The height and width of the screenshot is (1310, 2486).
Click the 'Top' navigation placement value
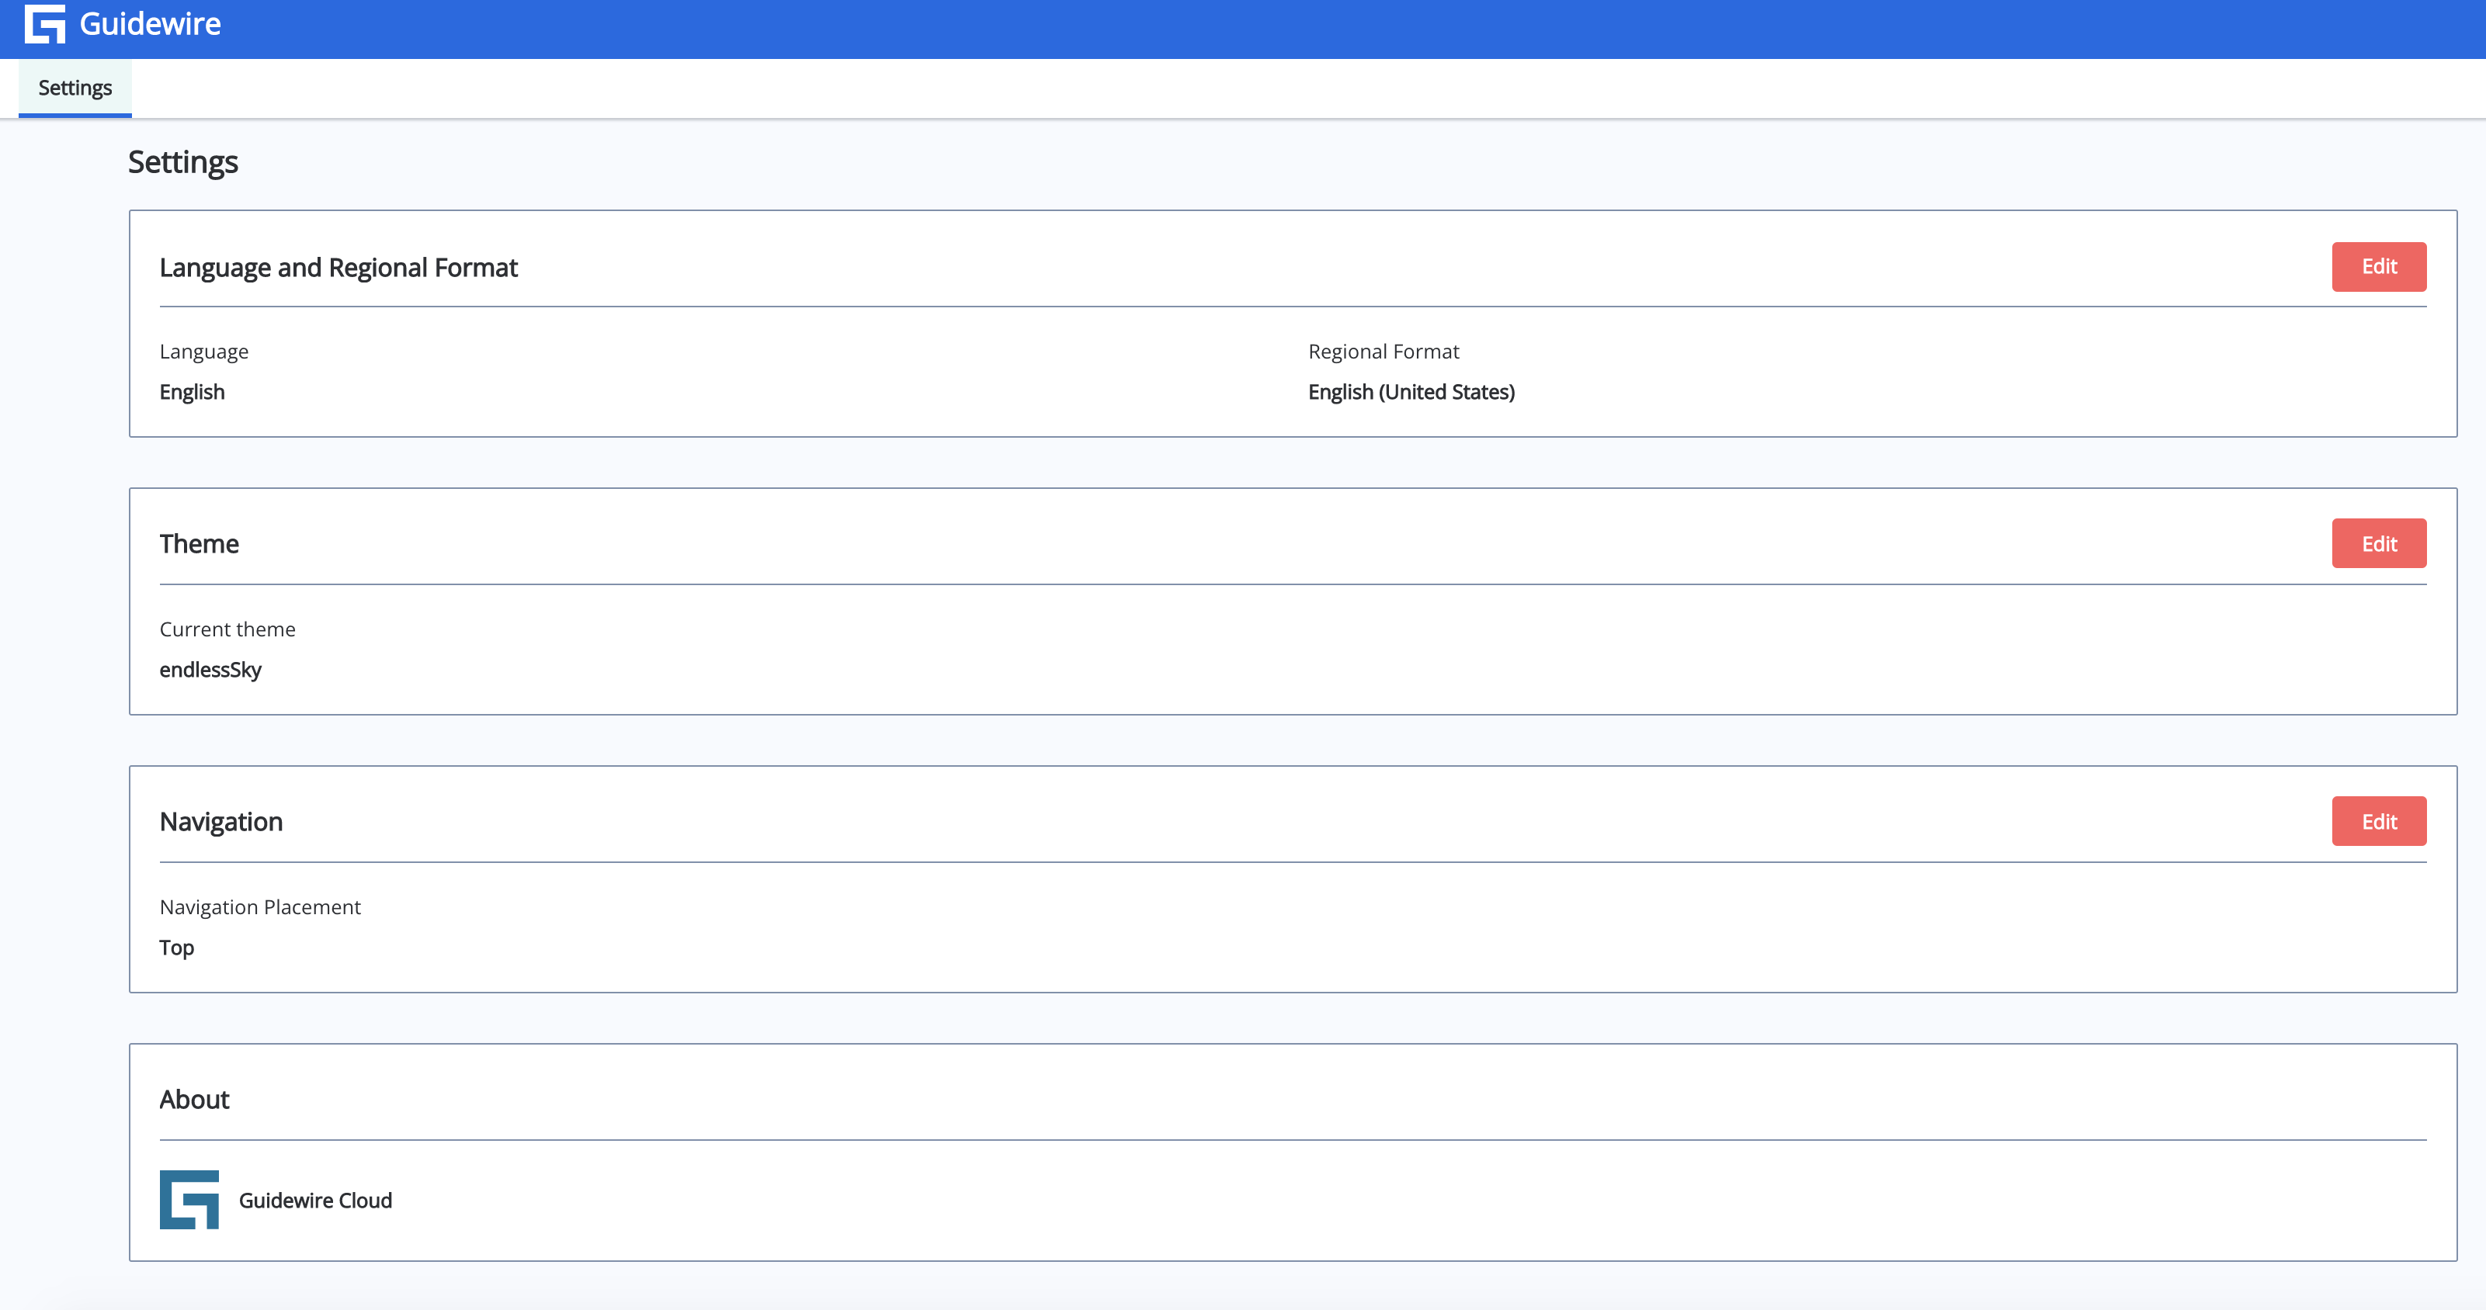click(x=176, y=948)
